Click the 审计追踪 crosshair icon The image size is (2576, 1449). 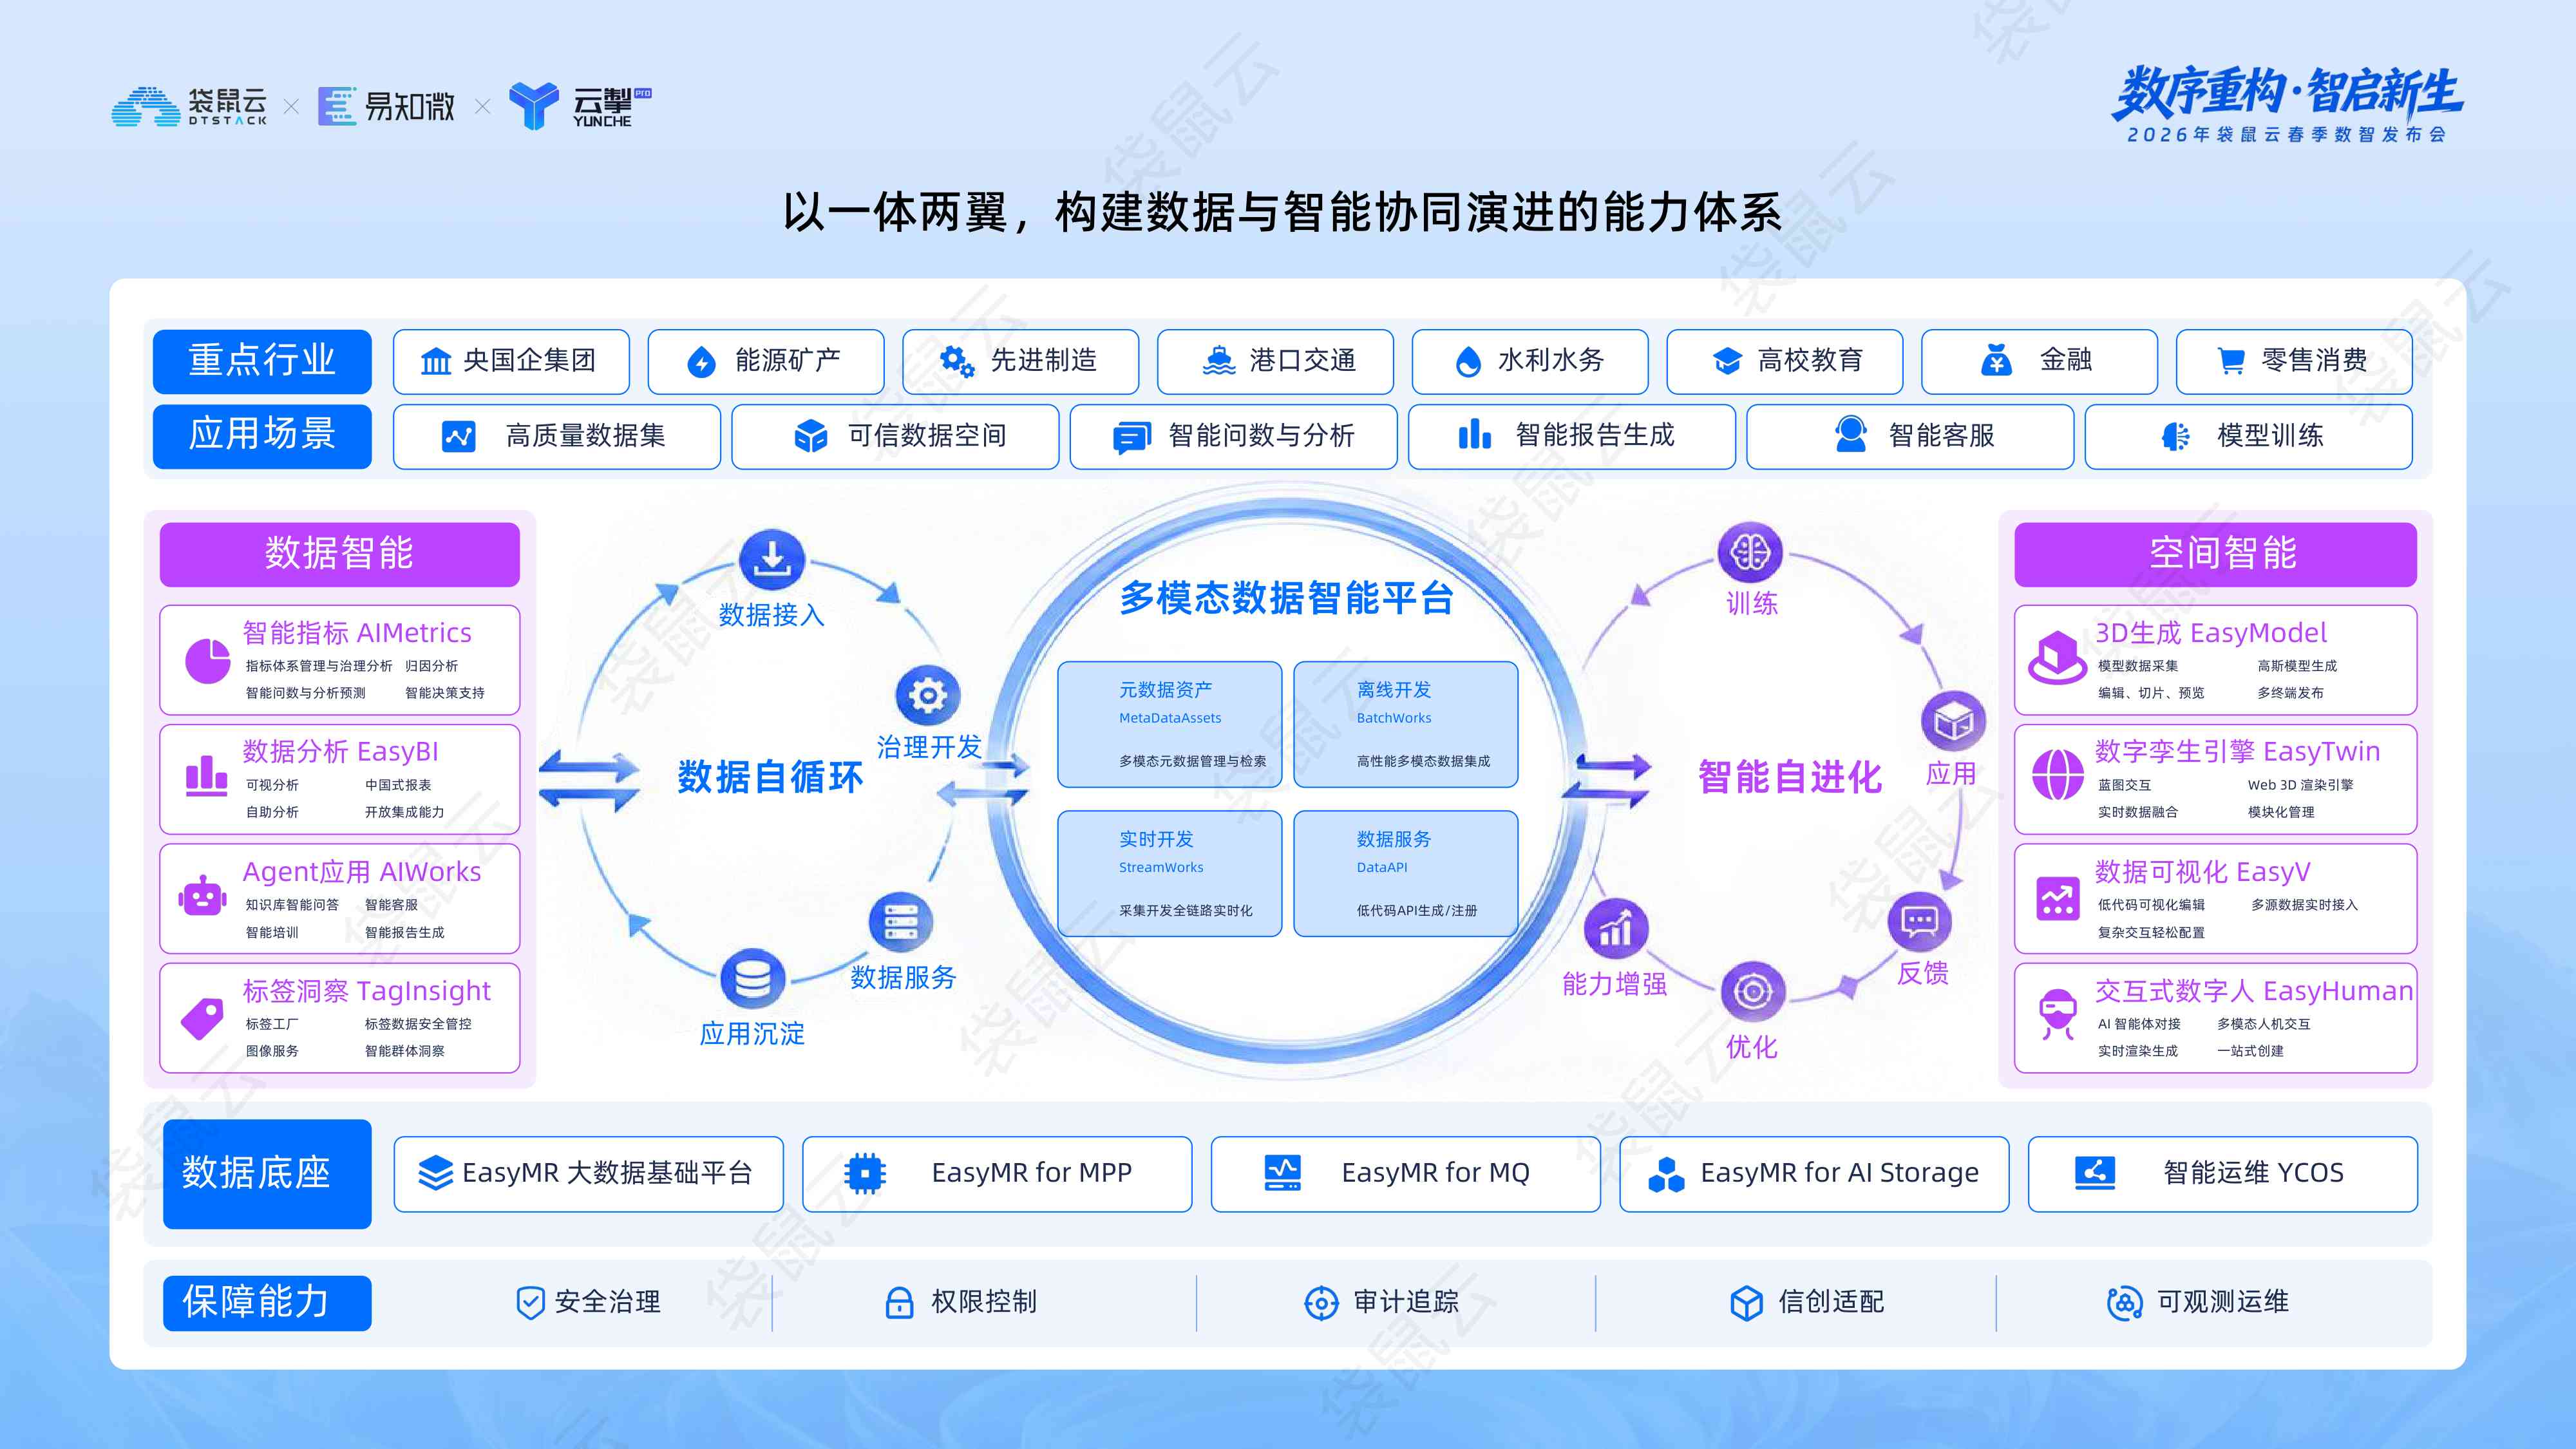[1321, 1303]
